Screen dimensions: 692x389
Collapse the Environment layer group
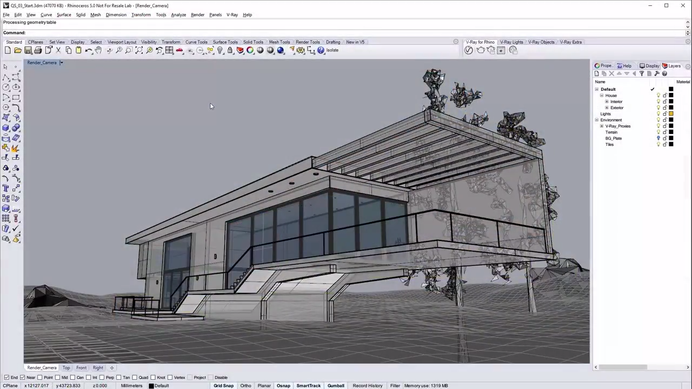[x=596, y=120]
